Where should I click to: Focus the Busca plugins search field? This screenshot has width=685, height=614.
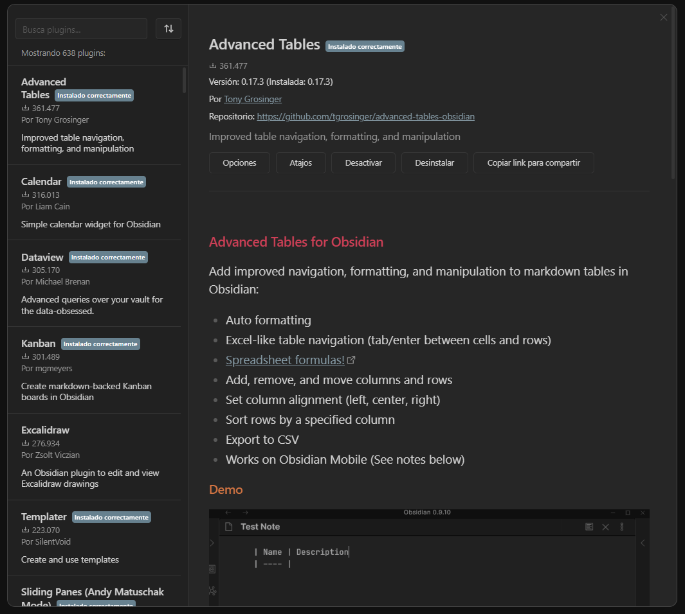click(x=81, y=29)
